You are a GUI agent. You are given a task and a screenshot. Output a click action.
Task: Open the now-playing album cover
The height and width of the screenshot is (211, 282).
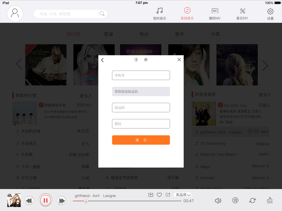[14, 200]
